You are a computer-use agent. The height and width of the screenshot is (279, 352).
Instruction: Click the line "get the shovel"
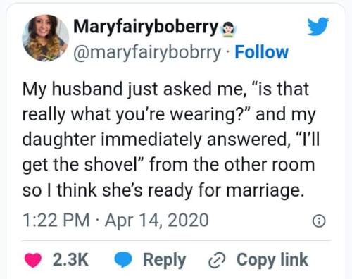[168, 165]
